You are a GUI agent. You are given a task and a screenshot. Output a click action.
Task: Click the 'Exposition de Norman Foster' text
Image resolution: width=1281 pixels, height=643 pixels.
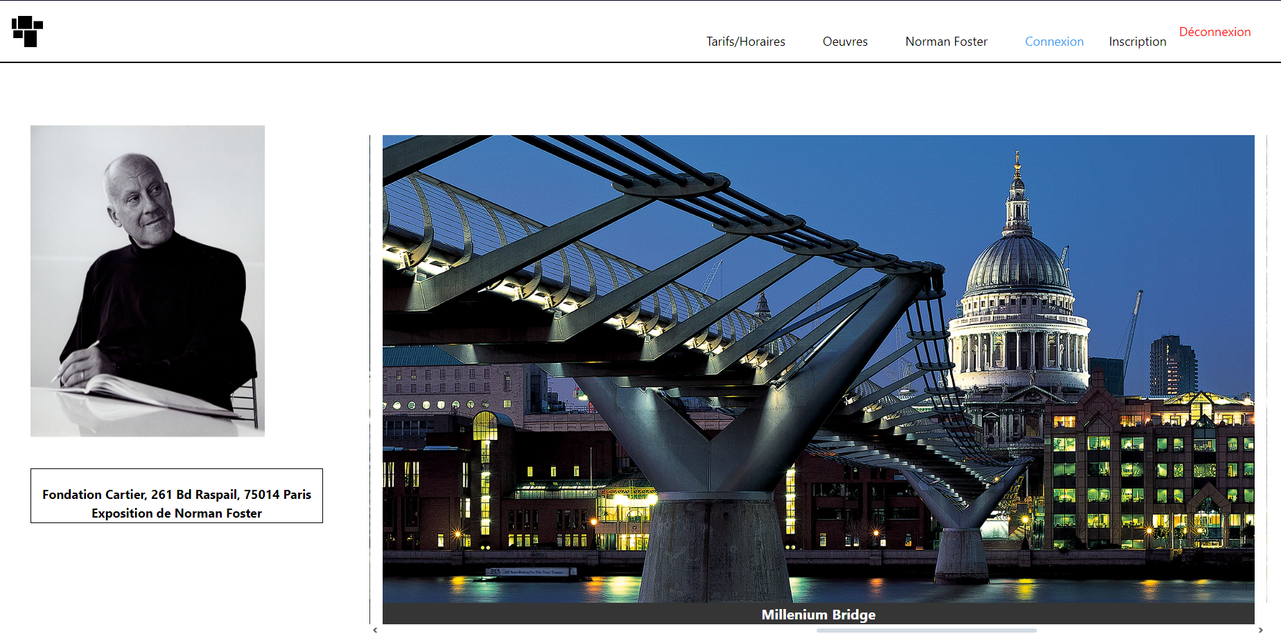tap(177, 513)
